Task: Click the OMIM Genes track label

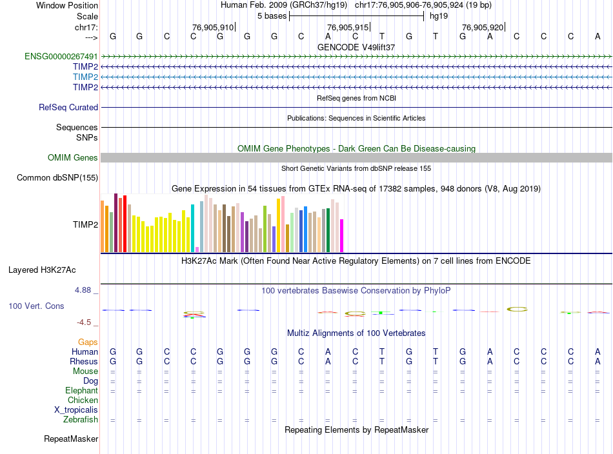Action: (x=73, y=158)
